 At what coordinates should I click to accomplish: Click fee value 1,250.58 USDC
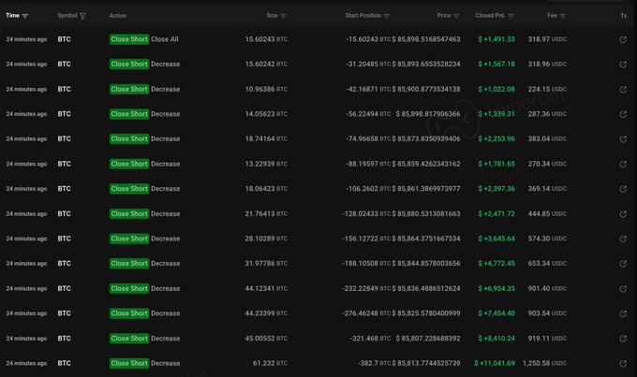[544, 363]
